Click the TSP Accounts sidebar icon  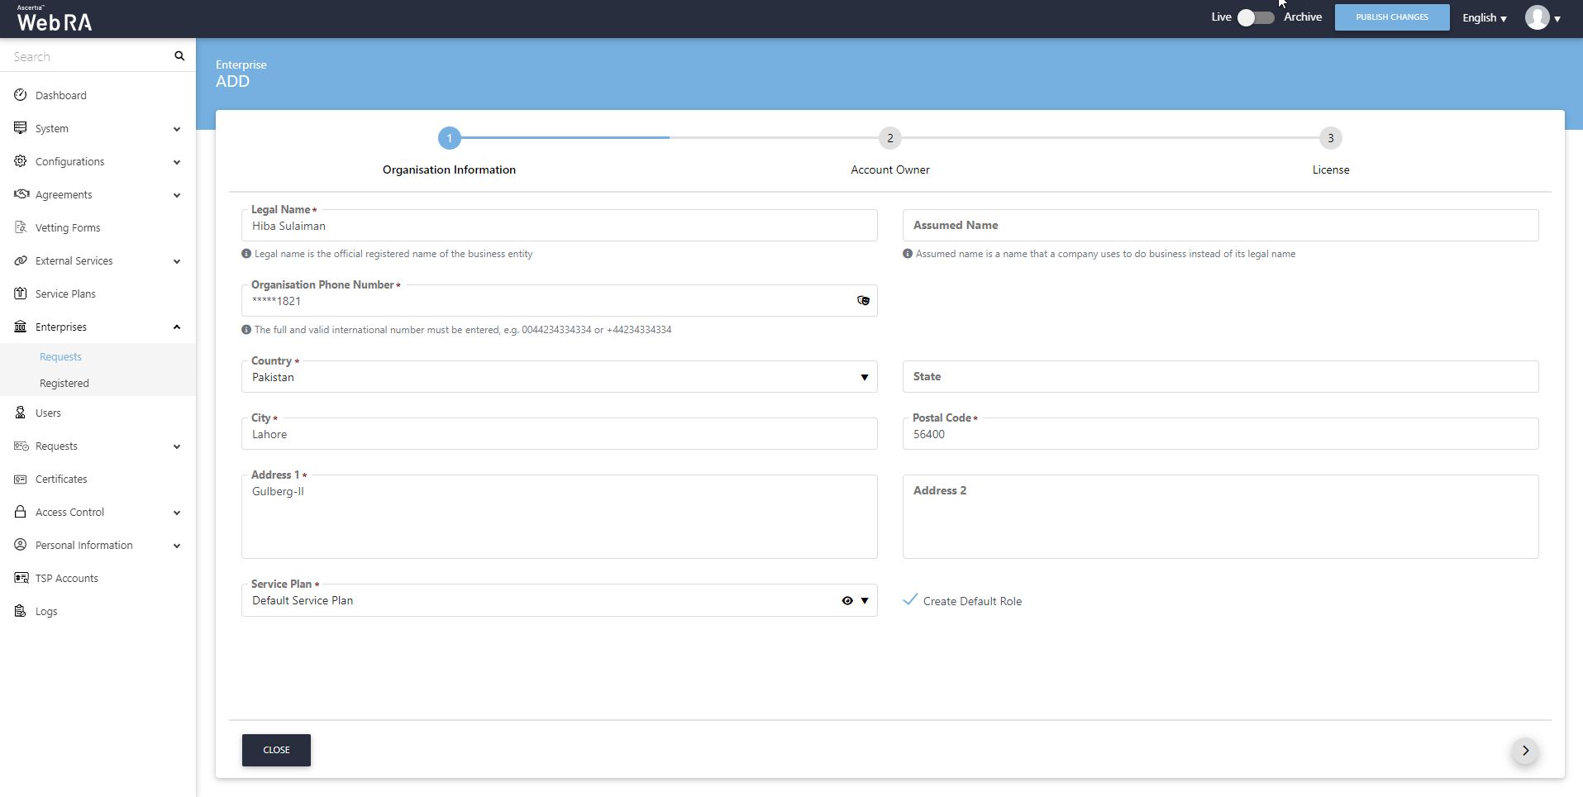click(21, 578)
